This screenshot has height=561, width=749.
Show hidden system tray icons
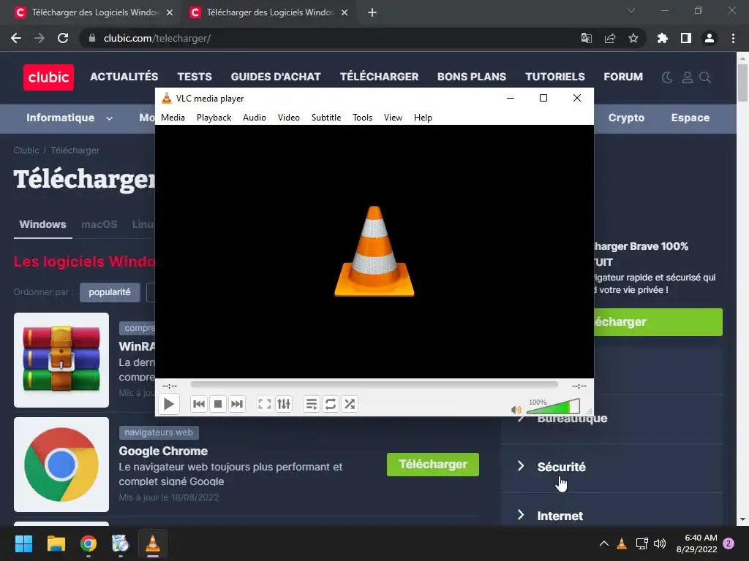click(603, 543)
